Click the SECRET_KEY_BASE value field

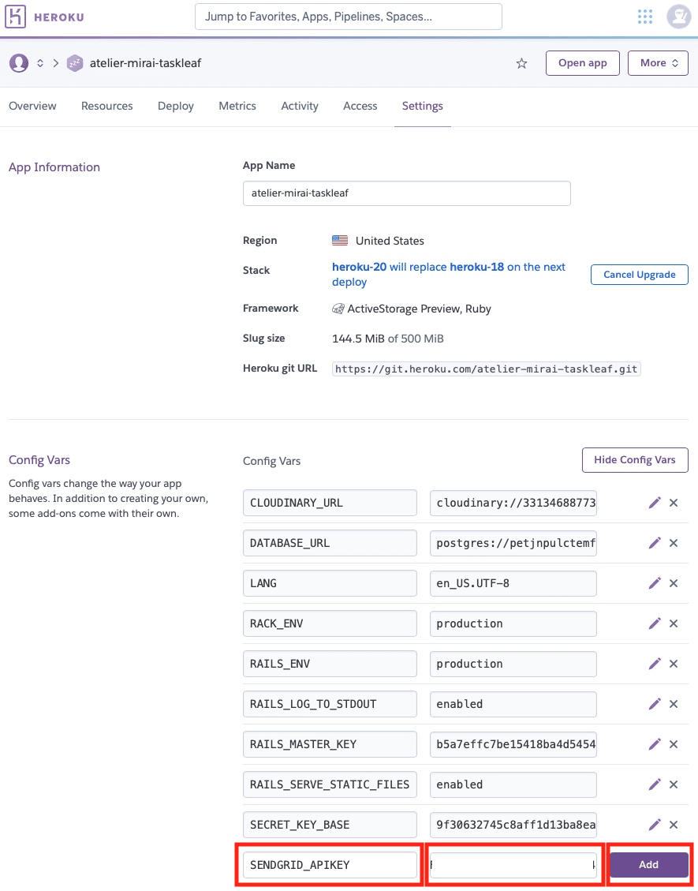click(x=513, y=825)
